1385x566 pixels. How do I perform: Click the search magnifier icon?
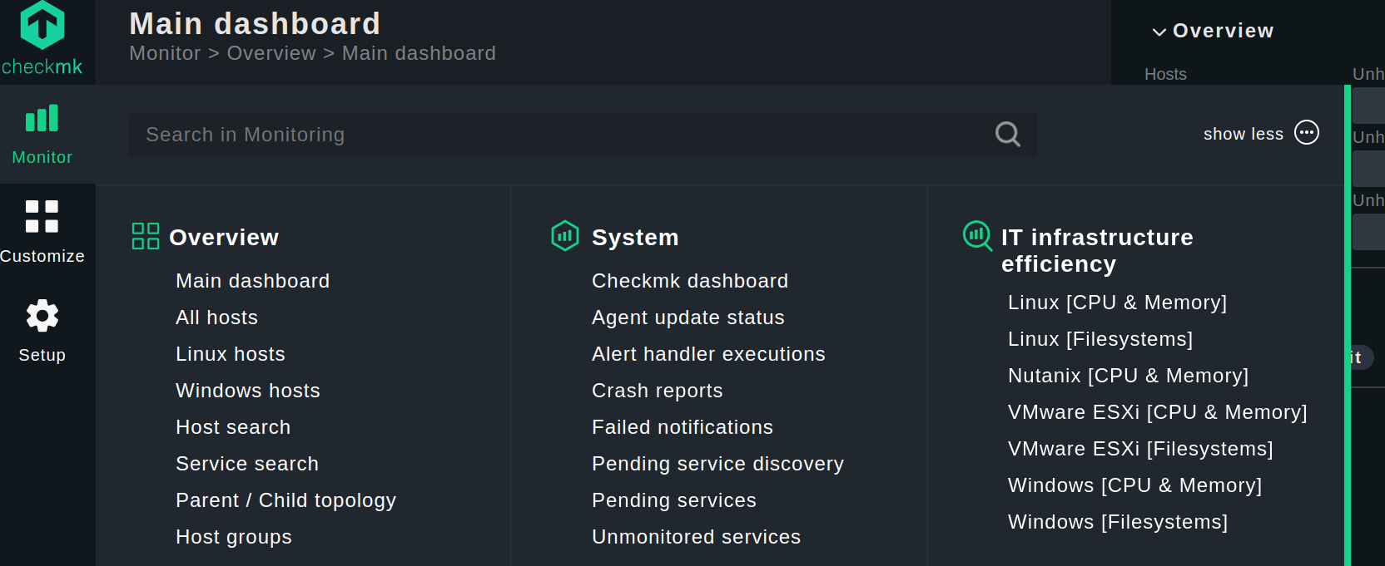[x=1007, y=134]
